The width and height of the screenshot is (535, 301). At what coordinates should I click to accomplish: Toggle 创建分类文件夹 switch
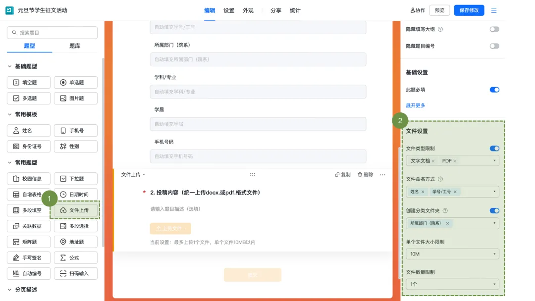point(494,211)
